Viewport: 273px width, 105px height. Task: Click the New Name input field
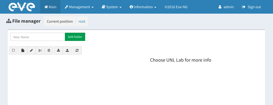point(38,37)
